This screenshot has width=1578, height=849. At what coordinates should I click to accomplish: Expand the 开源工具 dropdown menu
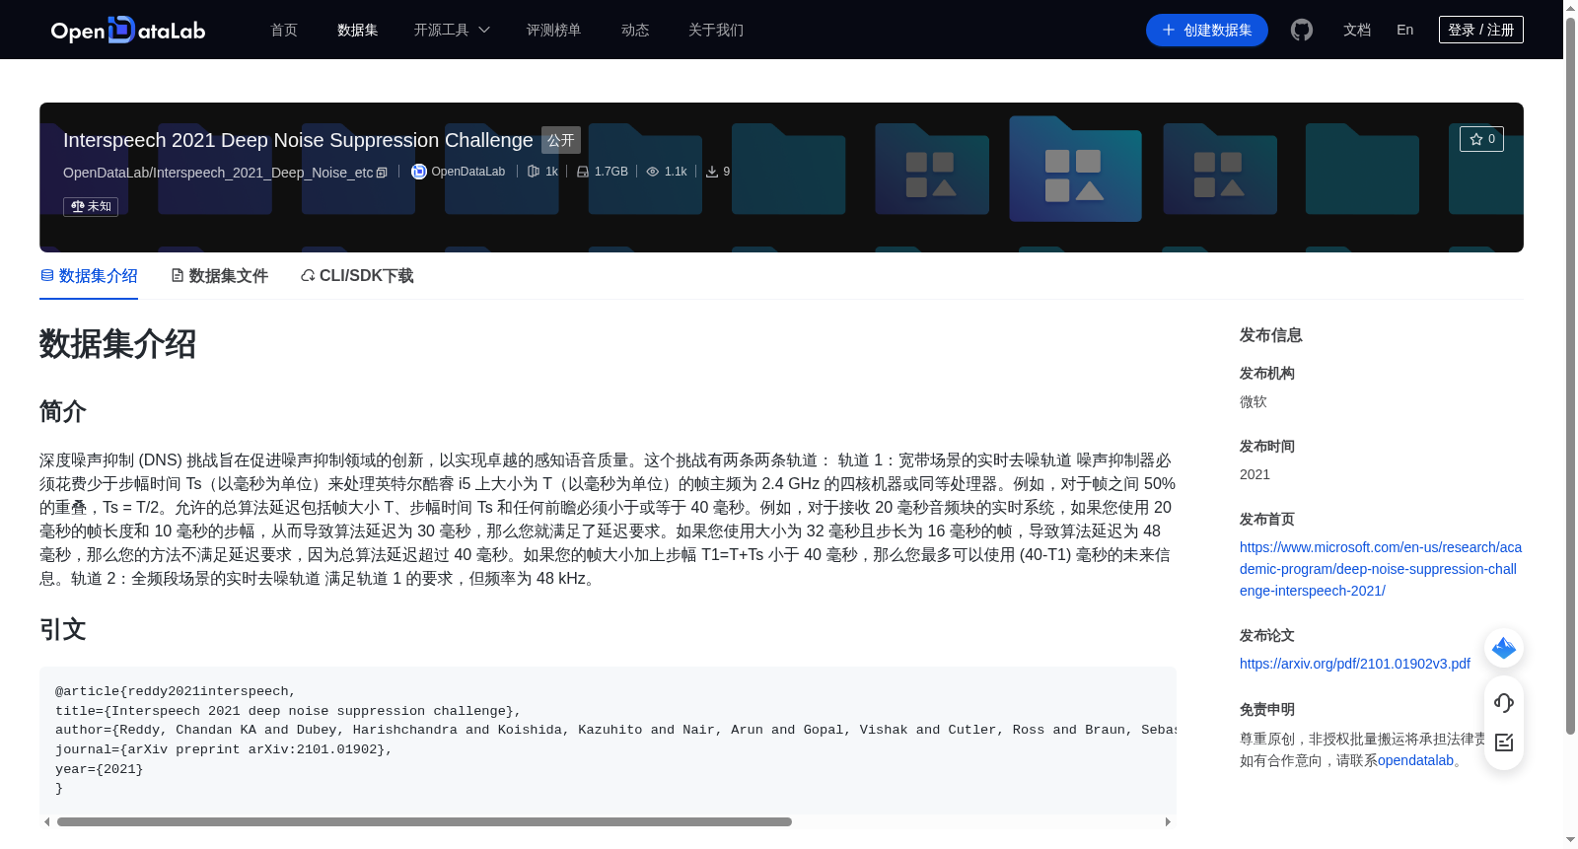(x=452, y=30)
